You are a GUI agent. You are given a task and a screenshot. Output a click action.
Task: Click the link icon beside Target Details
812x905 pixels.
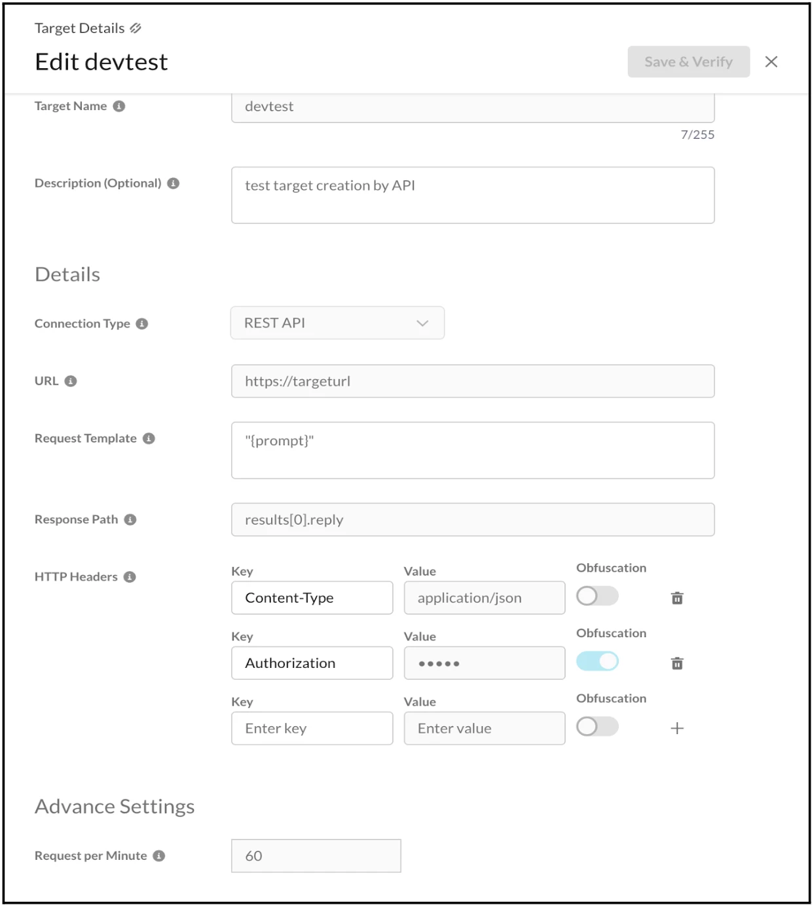[136, 28]
